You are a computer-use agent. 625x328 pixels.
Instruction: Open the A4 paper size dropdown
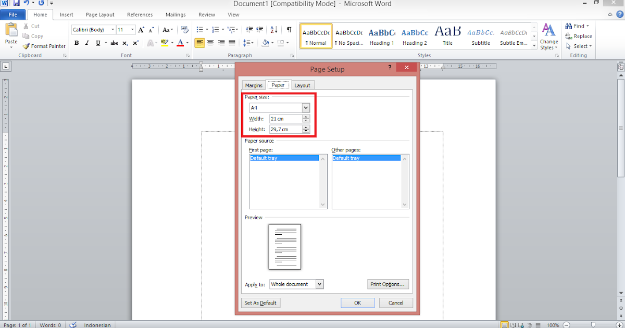(x=306, y=108)
